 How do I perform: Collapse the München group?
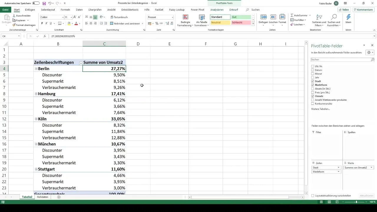coord(36,144)
